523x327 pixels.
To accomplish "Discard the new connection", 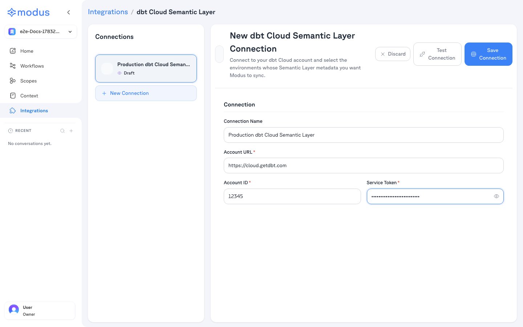I will click(x=393, y=54).
